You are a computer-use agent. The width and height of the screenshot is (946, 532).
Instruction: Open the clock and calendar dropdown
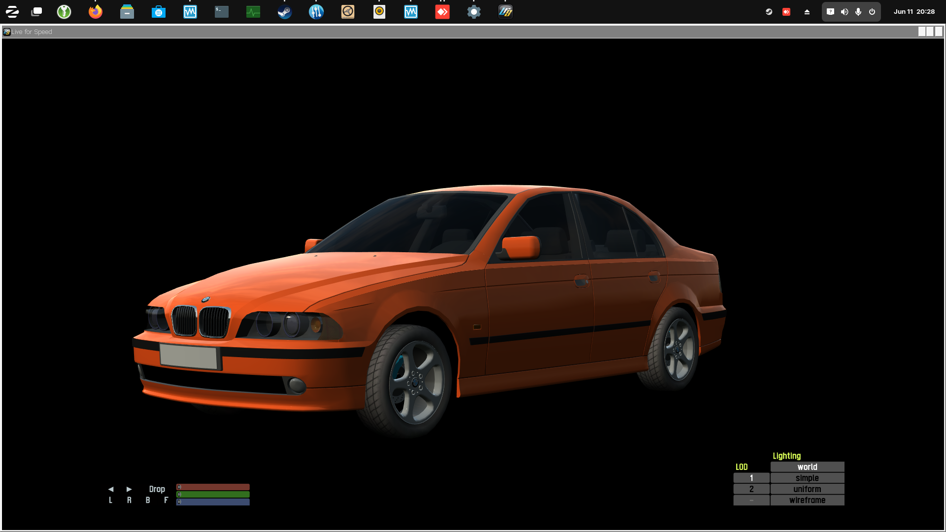tap(914, 12)
